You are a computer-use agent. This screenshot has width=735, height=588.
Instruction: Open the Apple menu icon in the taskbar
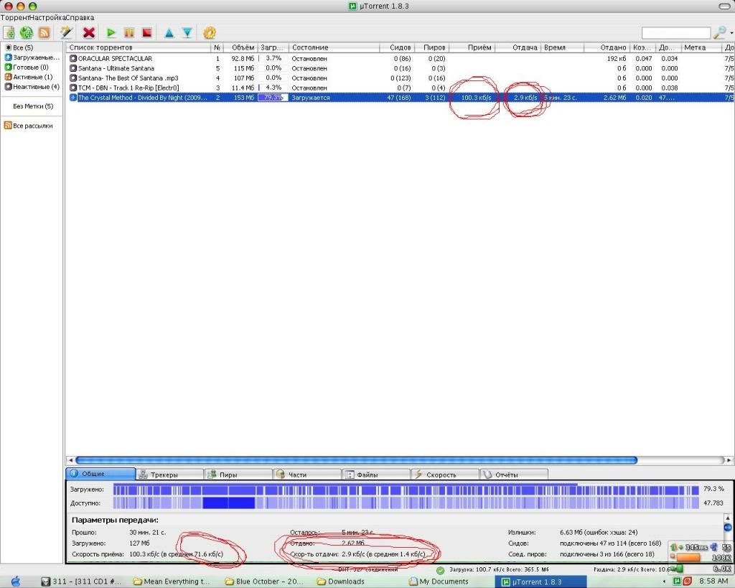pos(16,582)
